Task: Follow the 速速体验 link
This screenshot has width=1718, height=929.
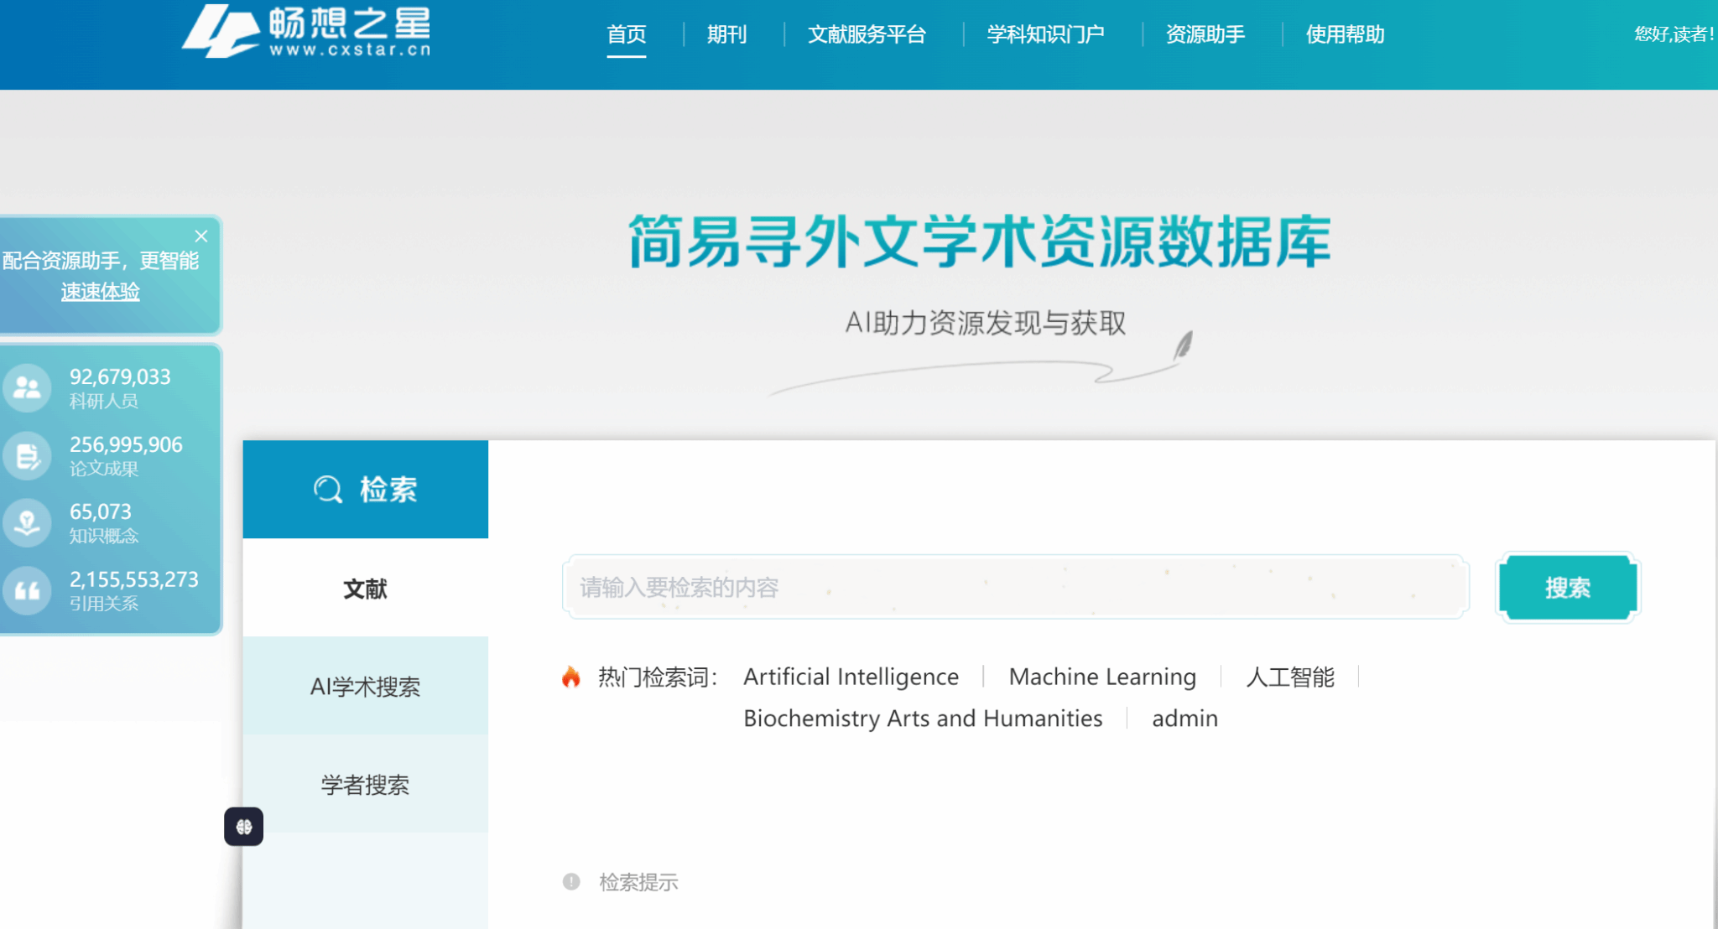Action: (x=100, y=292)
